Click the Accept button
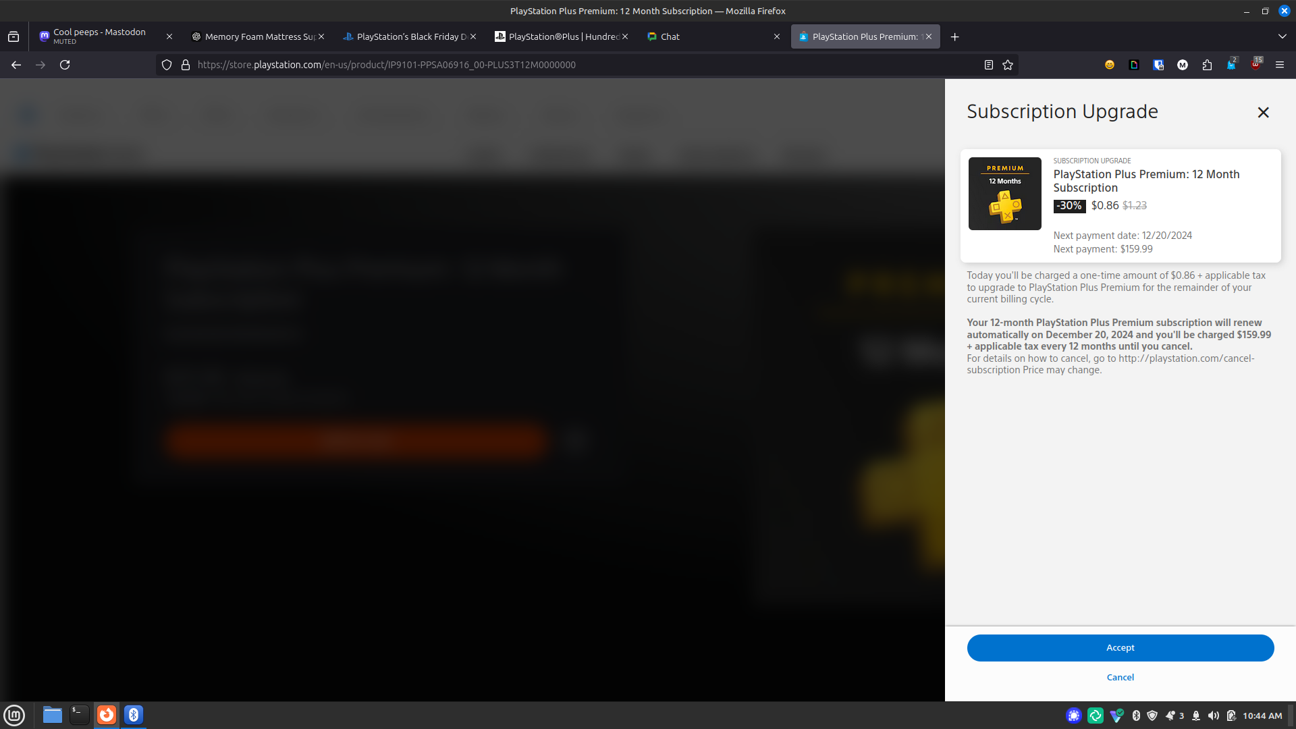 [1120, 647]
